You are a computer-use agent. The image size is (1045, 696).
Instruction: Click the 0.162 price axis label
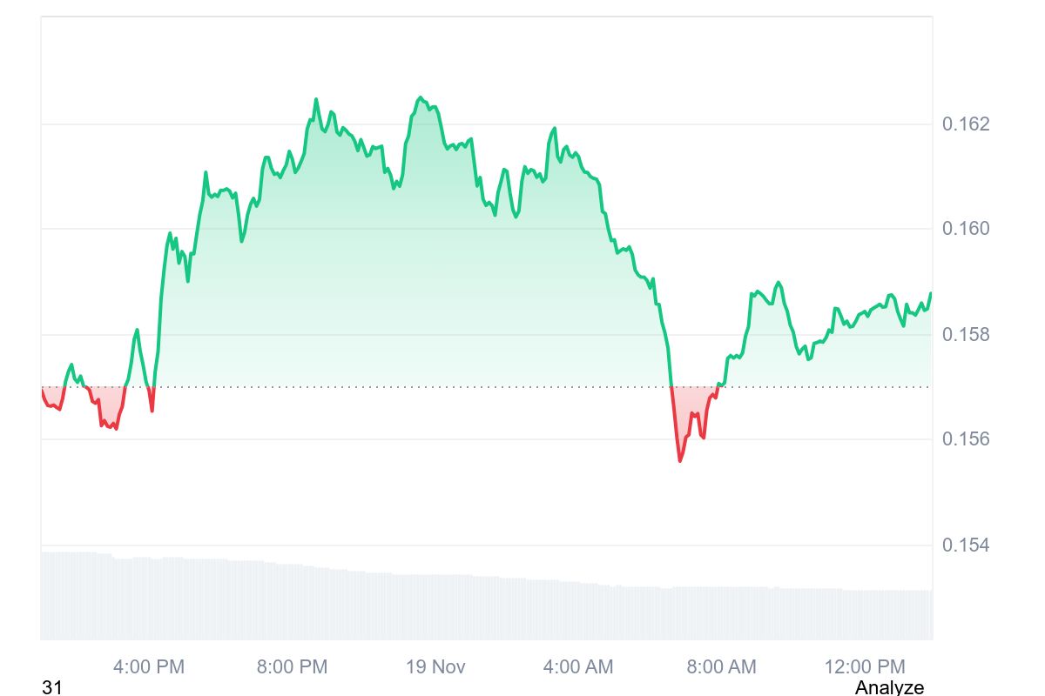(966, 124)
